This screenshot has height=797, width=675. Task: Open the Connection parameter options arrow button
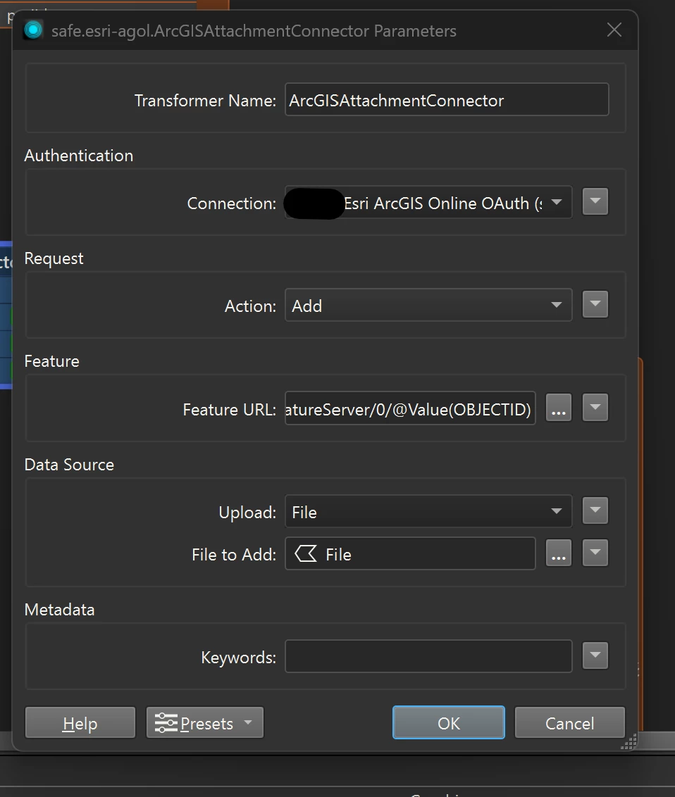click(595, 202)
